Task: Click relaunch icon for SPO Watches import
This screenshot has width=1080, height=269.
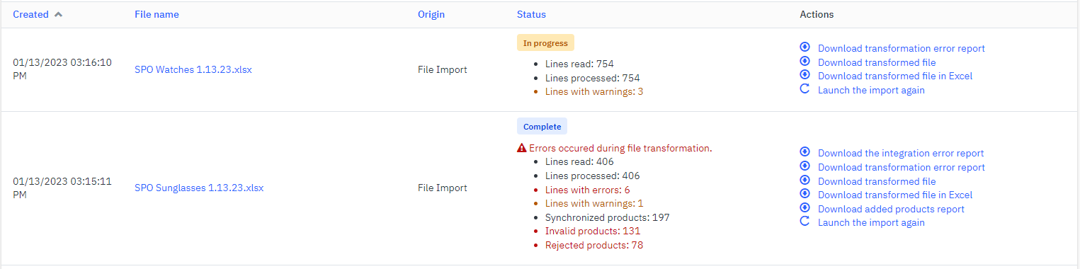Action: point(805,89)
